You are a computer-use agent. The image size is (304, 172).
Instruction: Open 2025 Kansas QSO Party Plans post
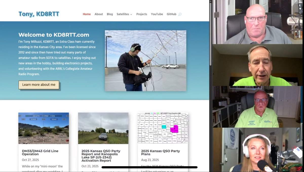tap(160, 153)
